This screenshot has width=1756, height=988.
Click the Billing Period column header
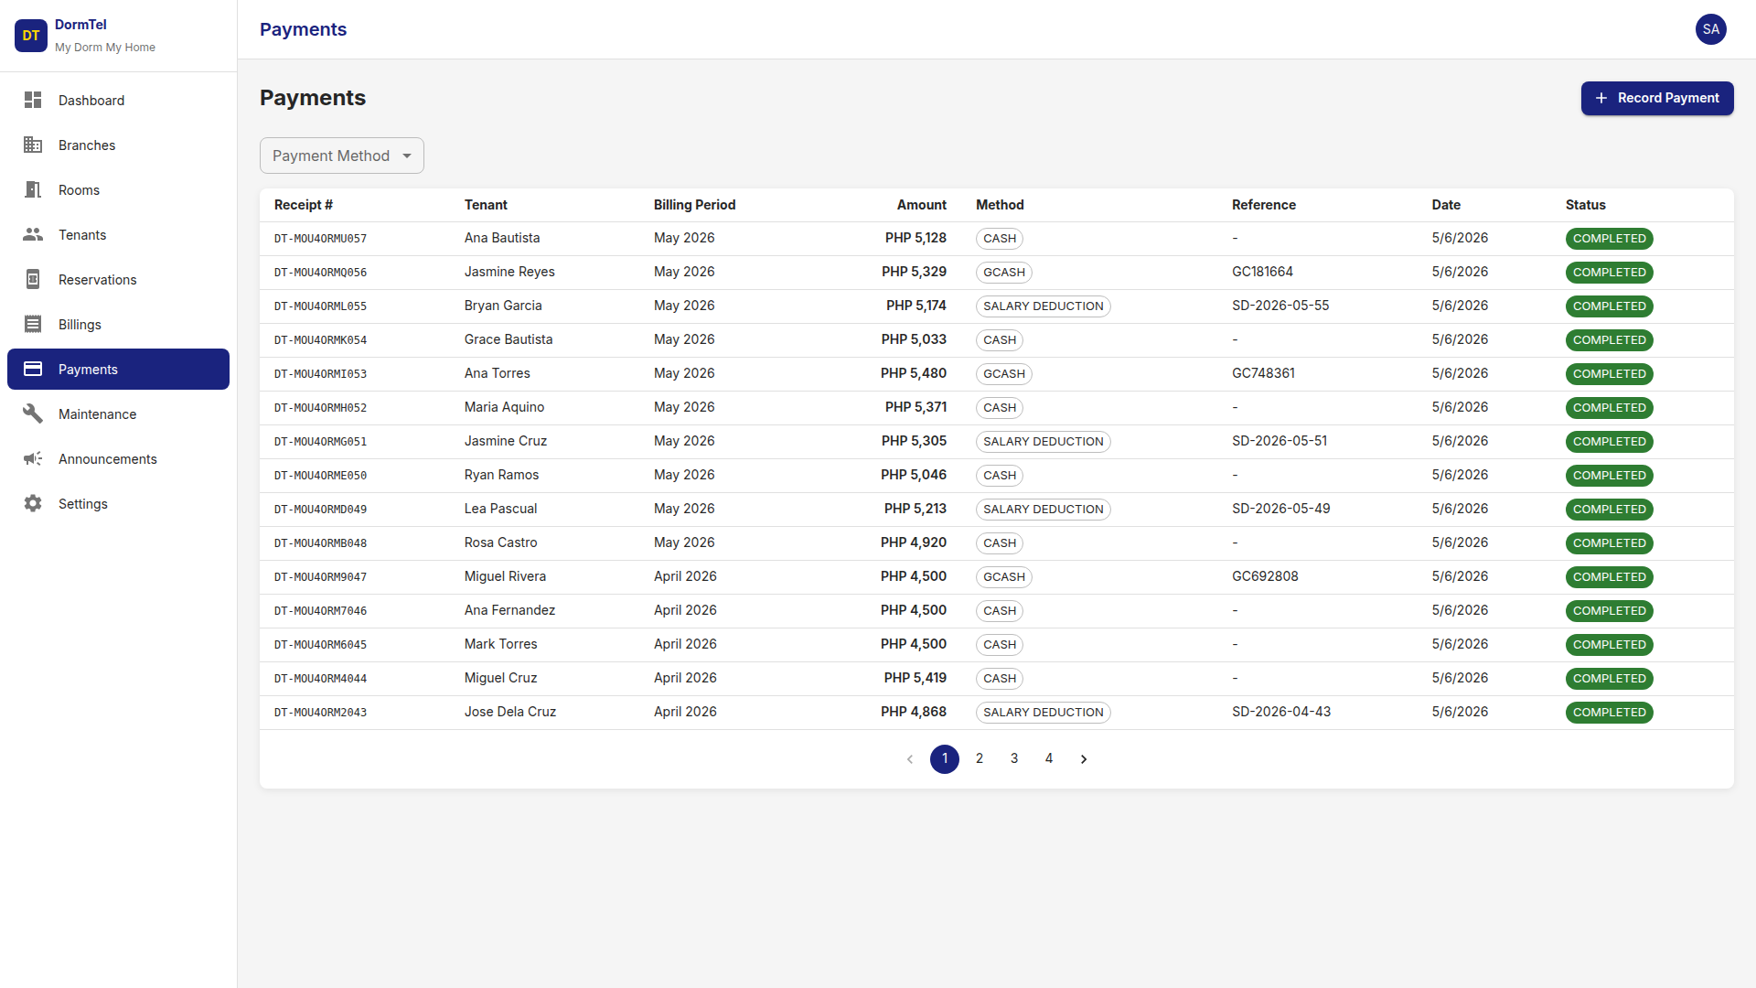(x=694, y=205)
